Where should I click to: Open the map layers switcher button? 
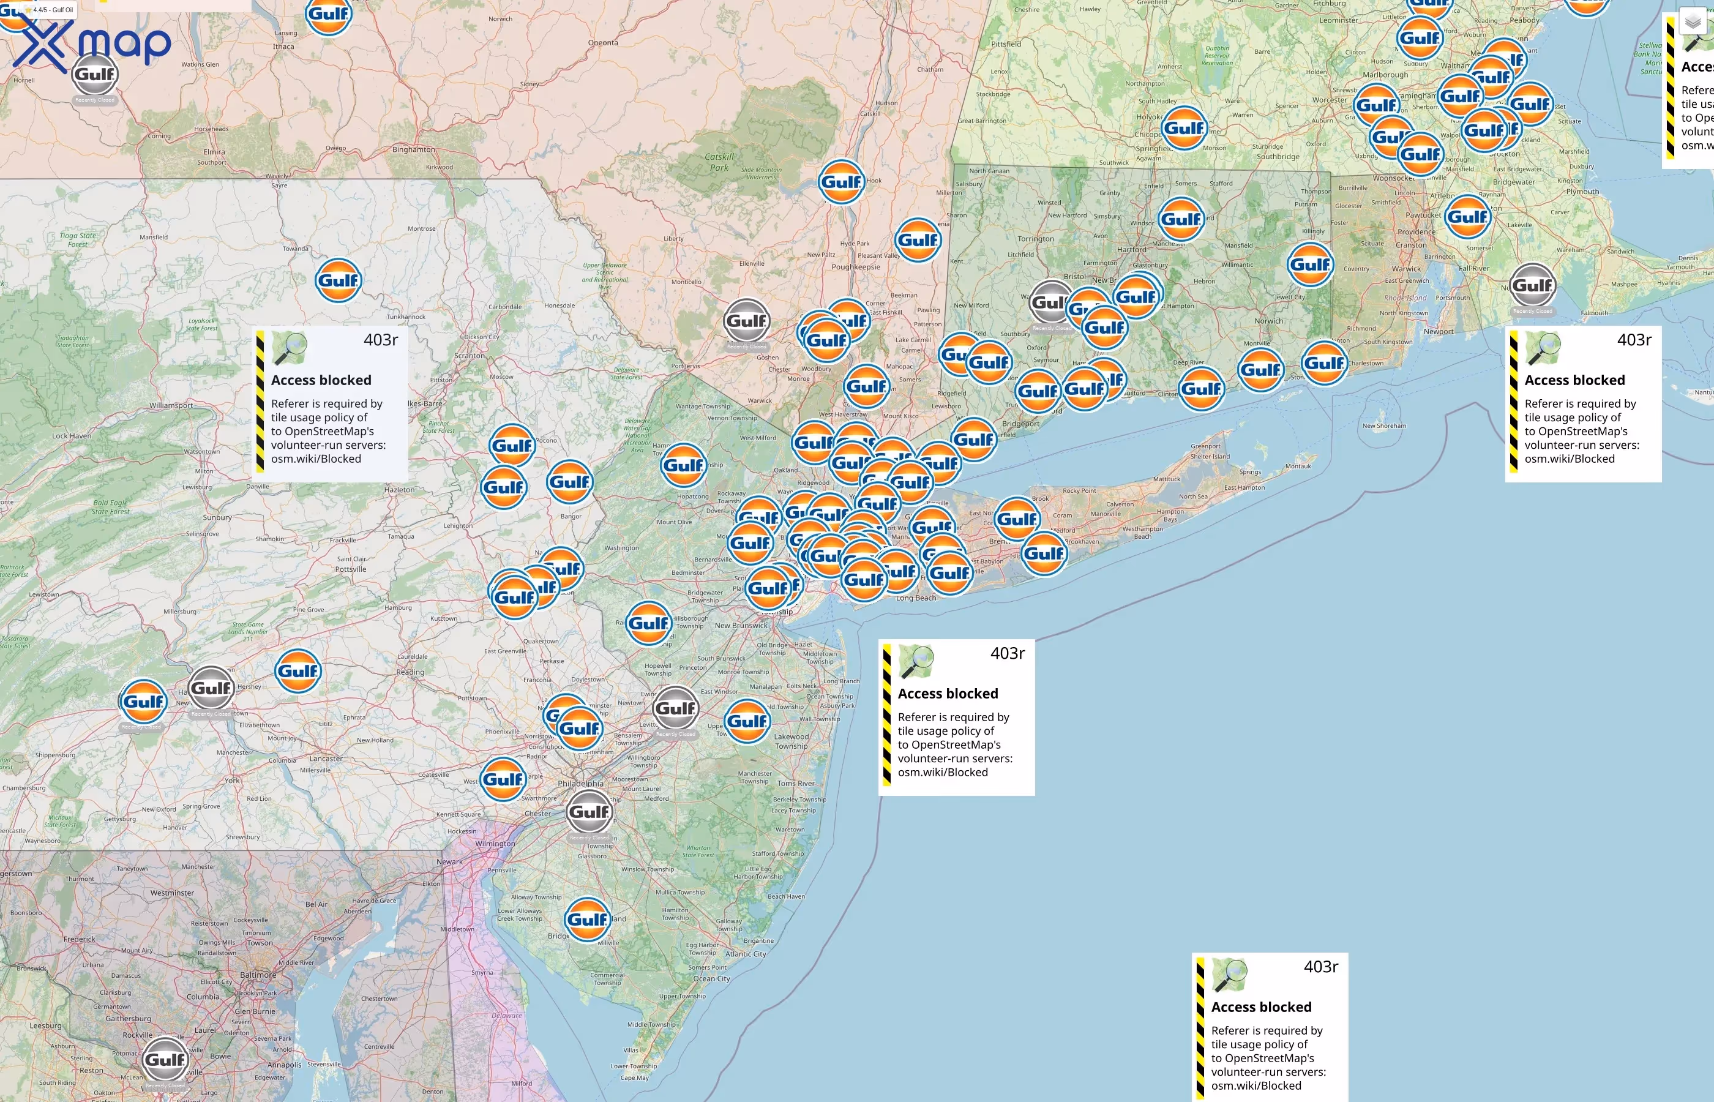tap(1692, 22)
